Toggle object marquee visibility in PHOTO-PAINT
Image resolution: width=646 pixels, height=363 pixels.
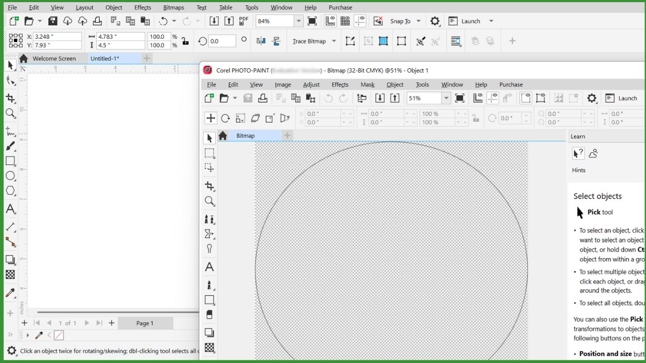coord(540,98)
